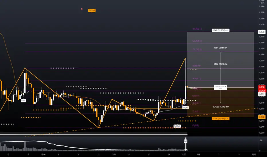Click date 15 on the time axis
The height and width of the screenshot is (157, 267).
point(28,155)
